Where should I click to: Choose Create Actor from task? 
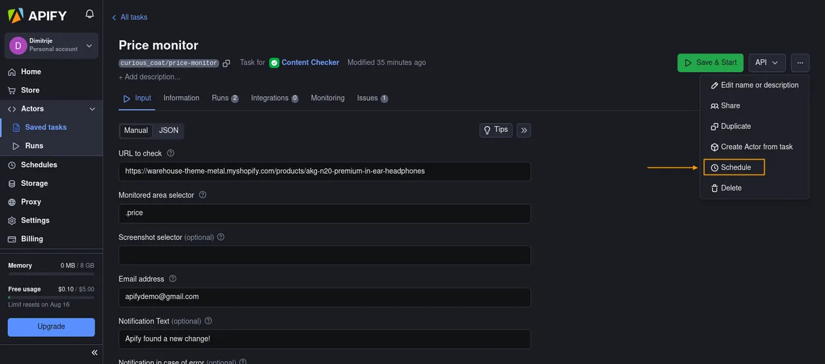pyautogui.click(x=754, y=147)
